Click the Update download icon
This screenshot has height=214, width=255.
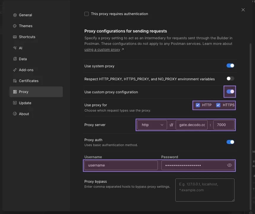(x=15, y=103)
